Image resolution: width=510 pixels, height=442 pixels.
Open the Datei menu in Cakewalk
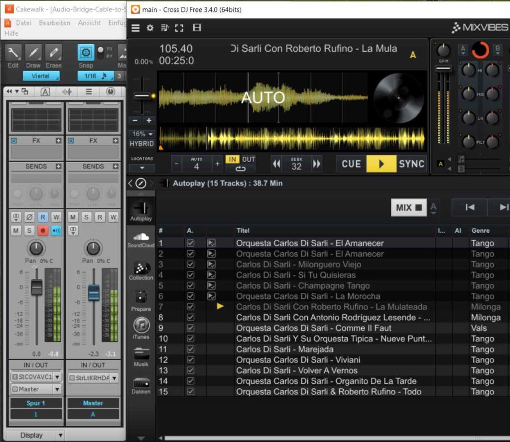pos(23,23)
